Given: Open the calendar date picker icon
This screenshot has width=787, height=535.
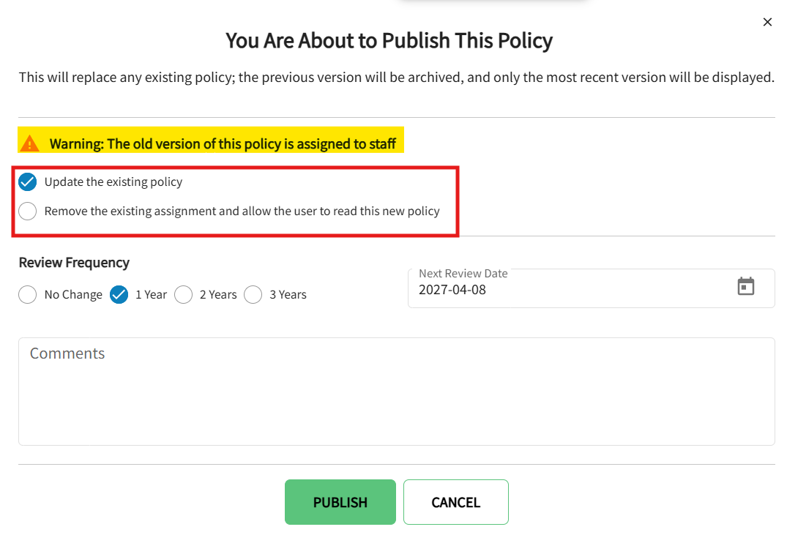Looking at the screenshot, I should click(x=746, y=286).
